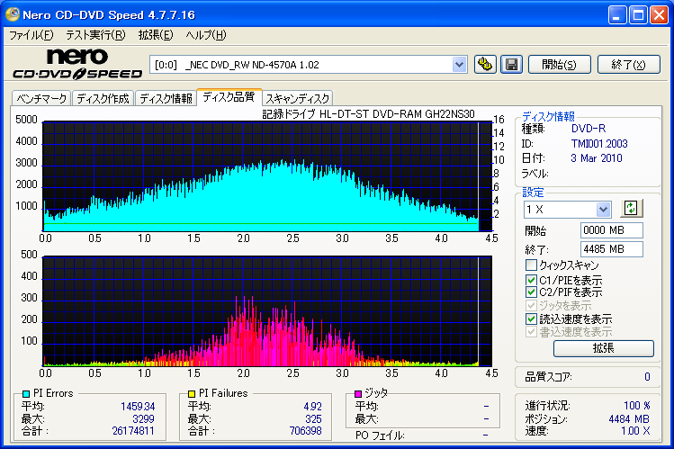Click the yellow PI Failures legend square
The height and width of the screenshot is (449, 674).
click(x=192, y=393)
